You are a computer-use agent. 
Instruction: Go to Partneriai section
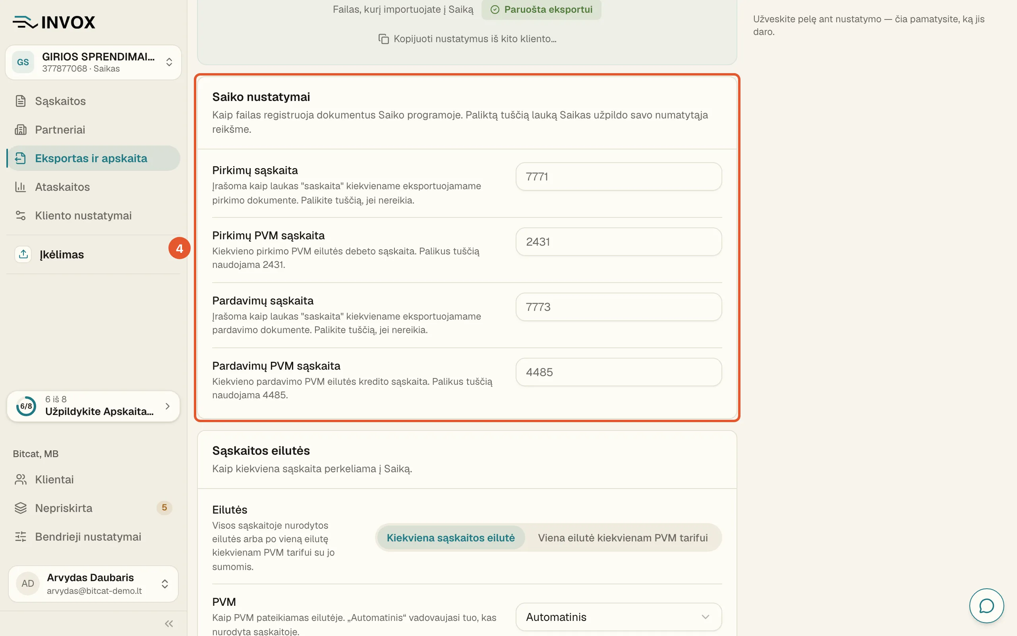(x=93, y=130)
